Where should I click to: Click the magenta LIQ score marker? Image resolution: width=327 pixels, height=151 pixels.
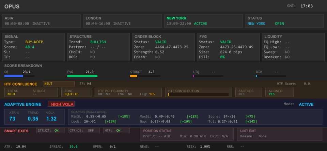tap(193, 76)
